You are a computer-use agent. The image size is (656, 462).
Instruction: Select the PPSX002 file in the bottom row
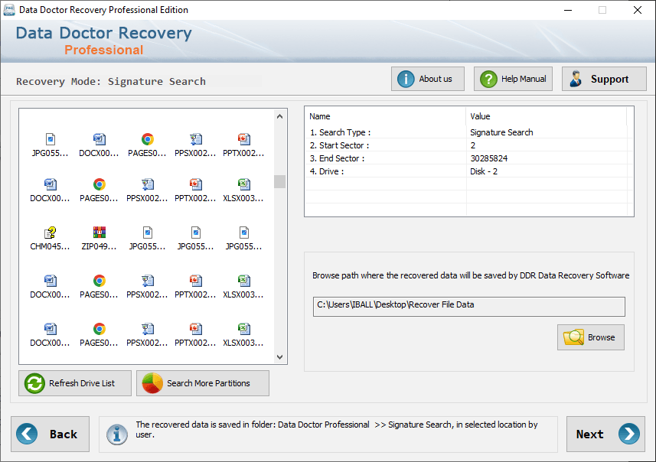click(x=147, y=334)
